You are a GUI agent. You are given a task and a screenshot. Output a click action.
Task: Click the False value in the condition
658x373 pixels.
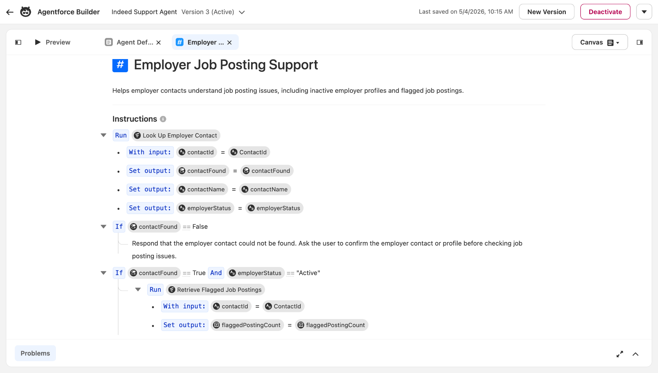[200, 227]
